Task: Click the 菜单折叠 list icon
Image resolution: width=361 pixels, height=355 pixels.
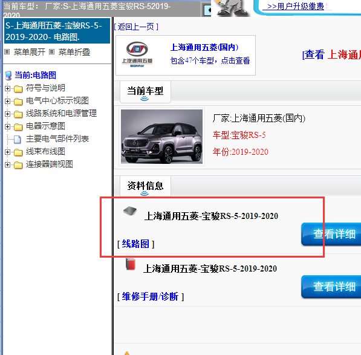Action: 52,52
